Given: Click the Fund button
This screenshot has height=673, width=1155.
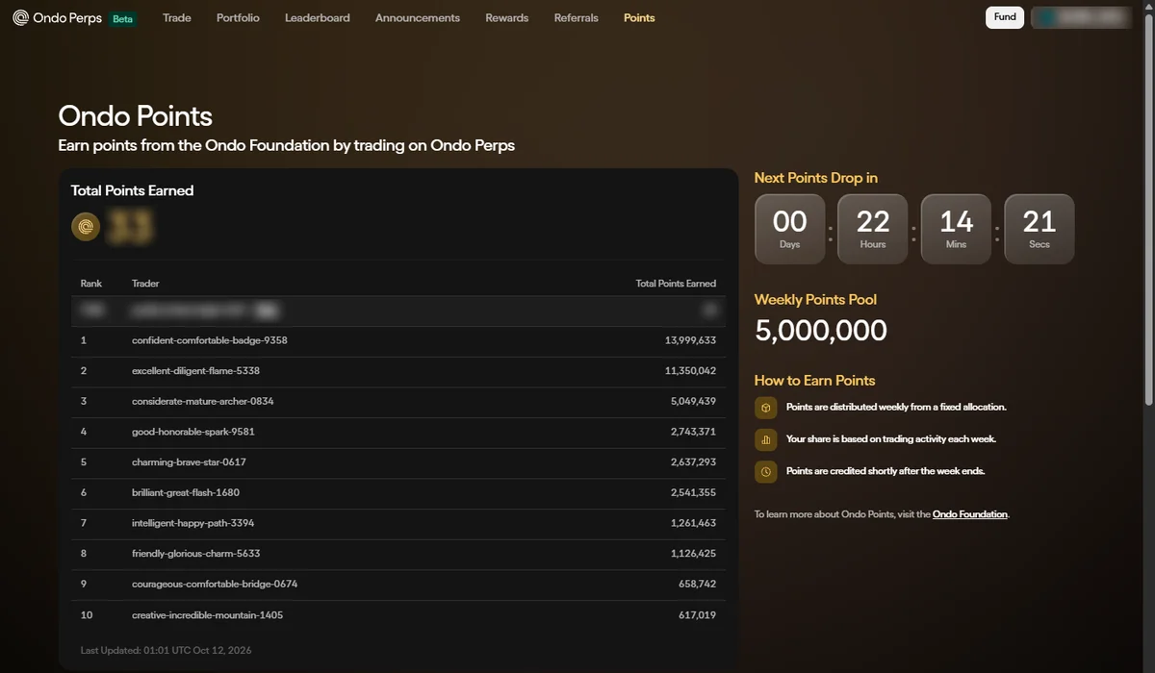Looking at the screenshot, I should pos(1005,17).
